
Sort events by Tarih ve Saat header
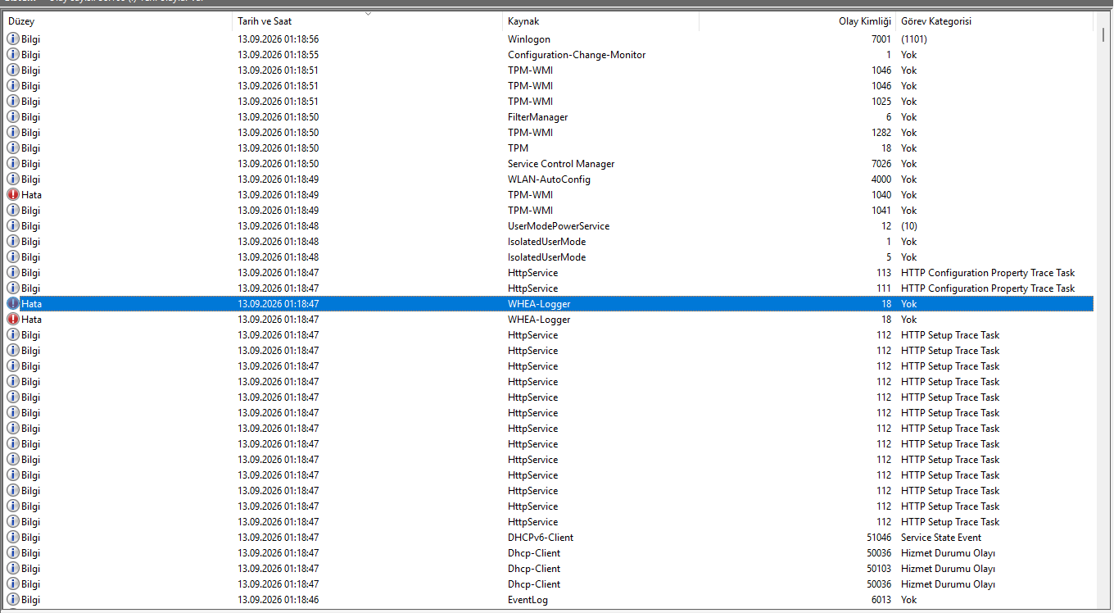[x=368, y=21]
